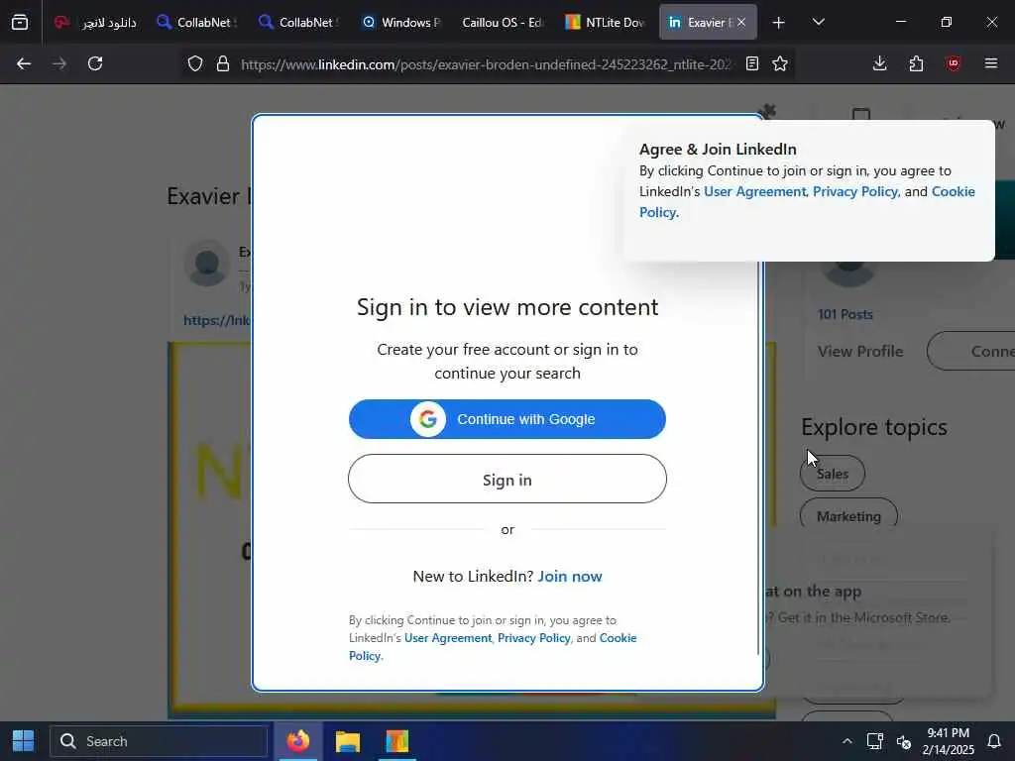Open the NTLite app in the taskbar
1015x761 pixels.
pyautogui.click(x=396, y=741)
